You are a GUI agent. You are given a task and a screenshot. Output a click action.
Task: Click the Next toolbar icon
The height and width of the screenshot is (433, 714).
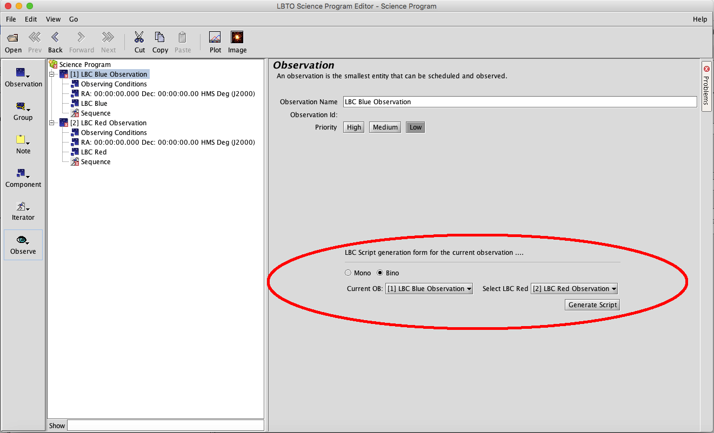tap(108, 37)
